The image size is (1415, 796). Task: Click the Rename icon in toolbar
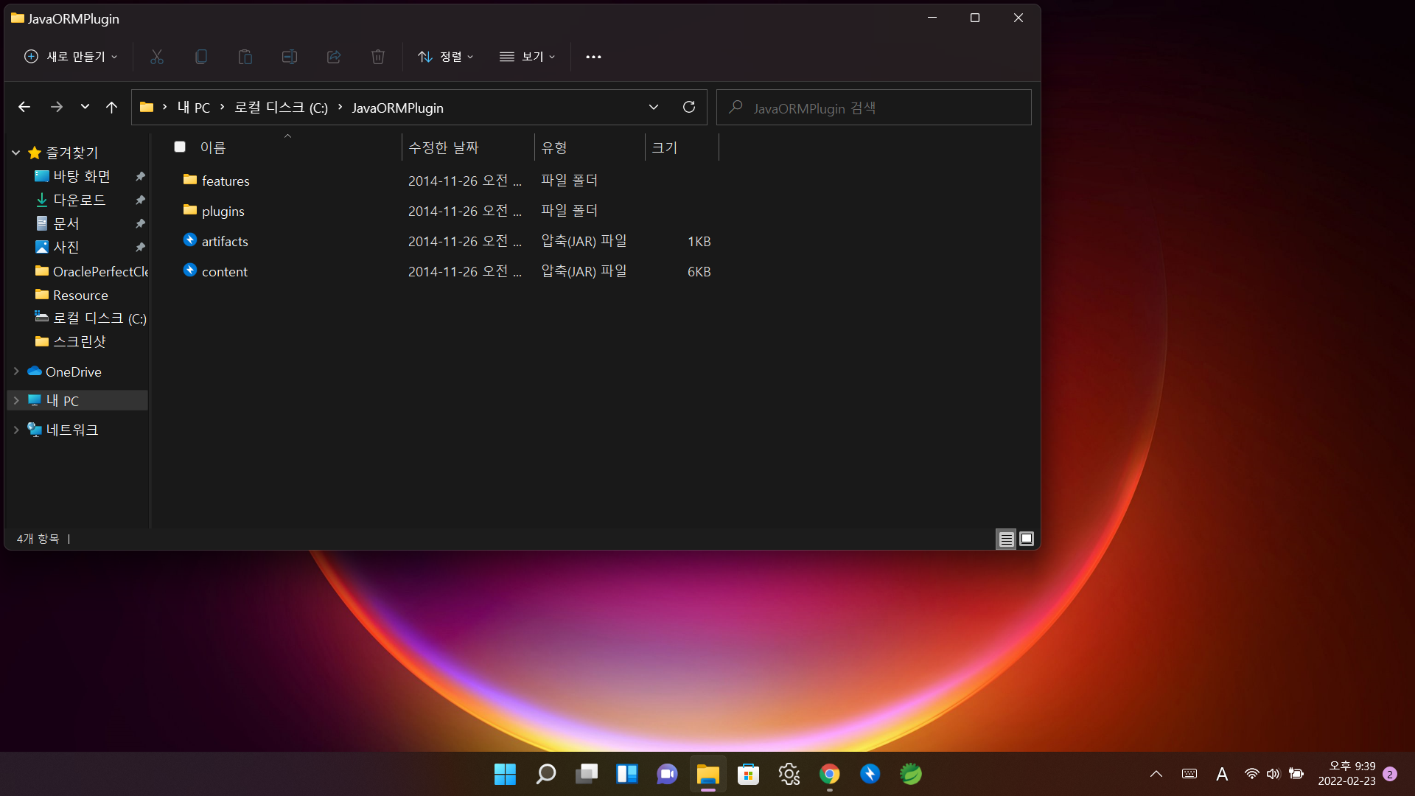coord(290,57)
